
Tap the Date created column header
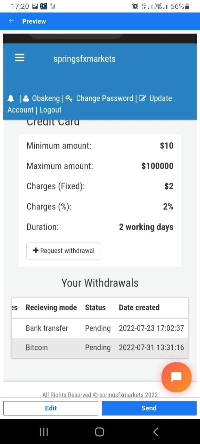point(139,308)
